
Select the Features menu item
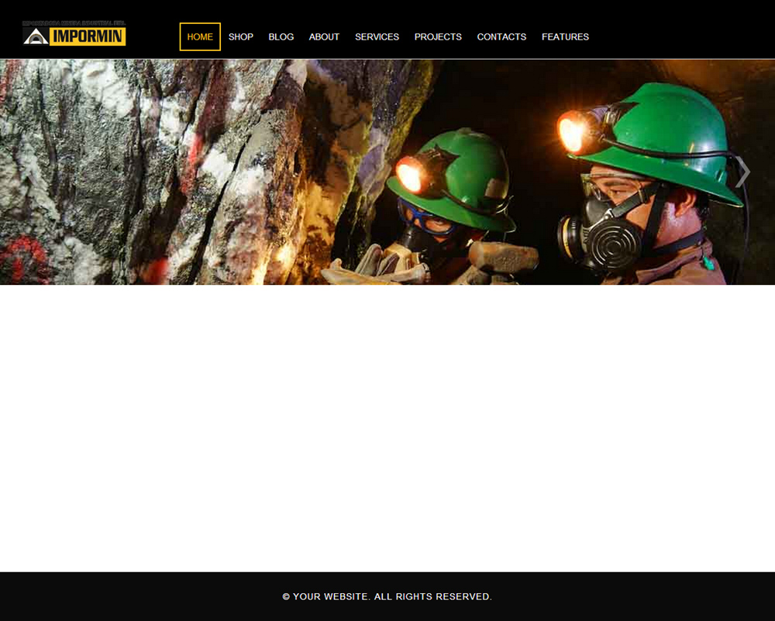(x=565, y=37)
